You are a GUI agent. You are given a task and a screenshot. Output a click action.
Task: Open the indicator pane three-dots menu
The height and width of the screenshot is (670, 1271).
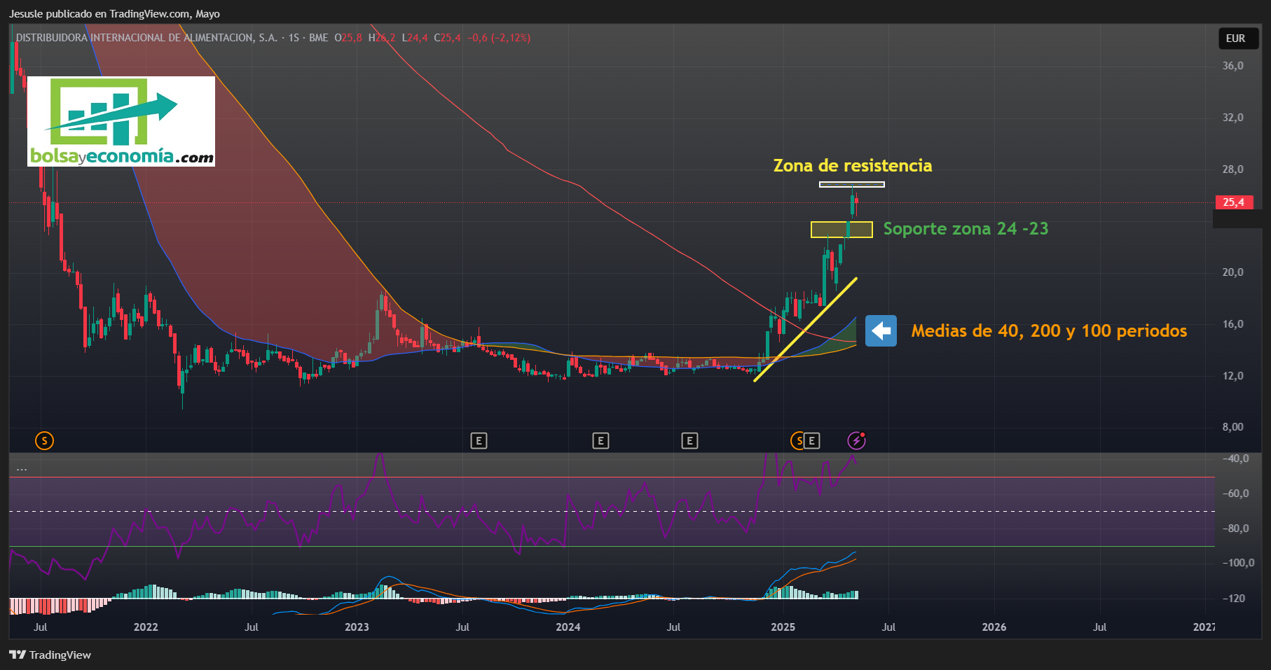point(22,468)
